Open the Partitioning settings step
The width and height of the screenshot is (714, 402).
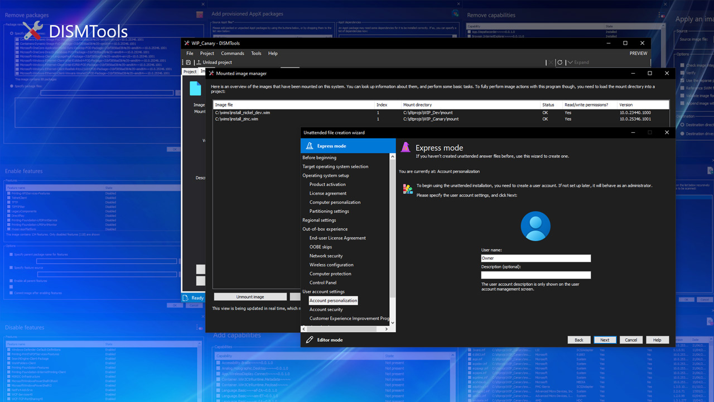pyautogui.click(x=329, y=211)
